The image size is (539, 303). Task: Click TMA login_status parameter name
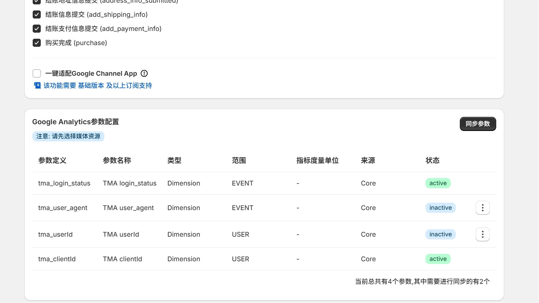130,183
